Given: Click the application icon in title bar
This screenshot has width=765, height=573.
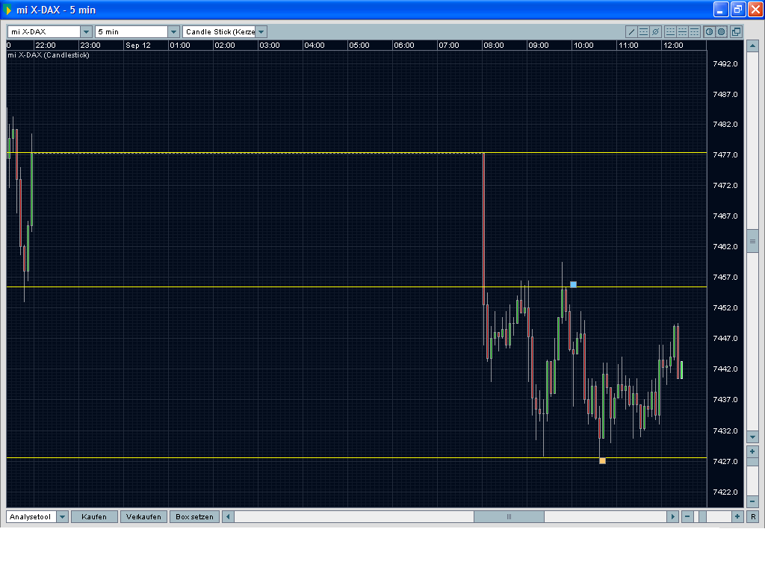Looking at the screenshot, I should pyautogui.click(x=7, y=10).
